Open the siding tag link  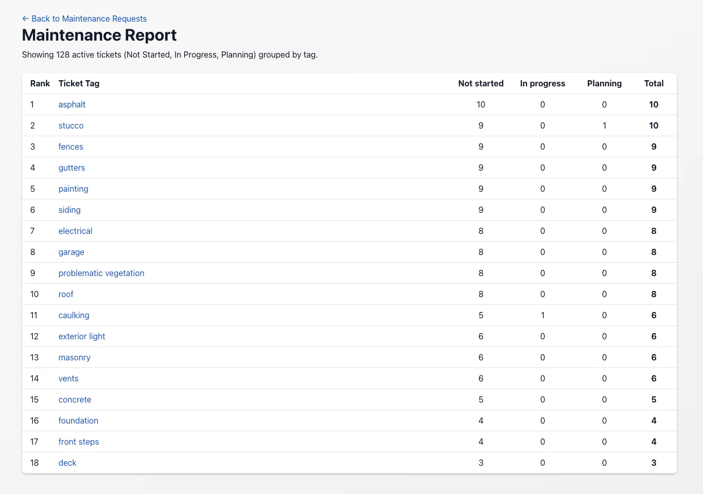coord(69,210)
